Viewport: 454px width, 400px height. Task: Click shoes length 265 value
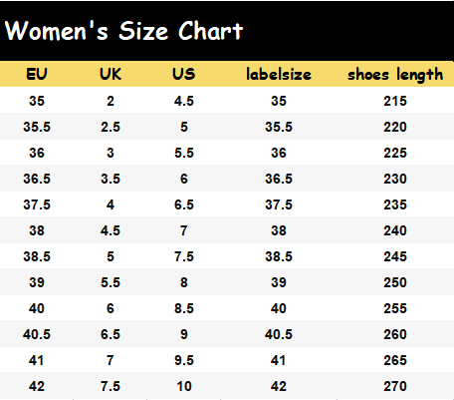(395, 360)
